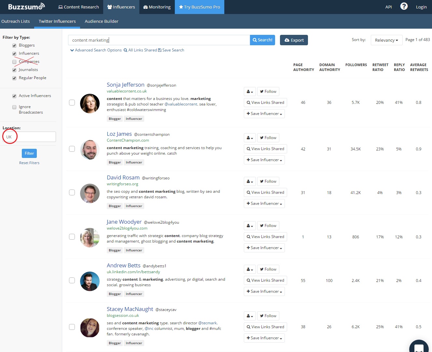This screenshot has height=352, width=432.
Task: Click Save Influencer for Stacey MacNaught
Action: (264, 338)
